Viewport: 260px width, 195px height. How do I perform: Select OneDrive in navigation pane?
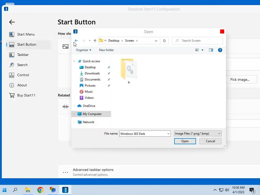[89, 106]
